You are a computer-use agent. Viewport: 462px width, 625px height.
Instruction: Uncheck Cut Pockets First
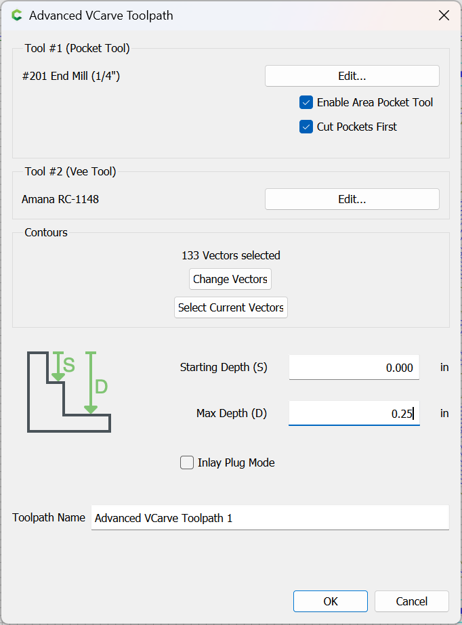pos(306,127)
